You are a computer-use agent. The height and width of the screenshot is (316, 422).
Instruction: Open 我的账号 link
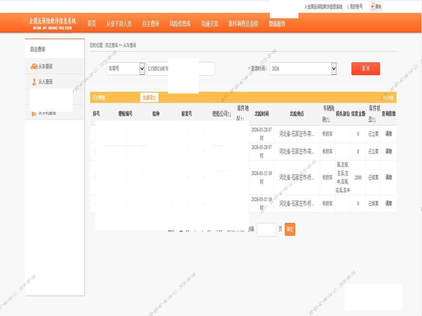356,6
